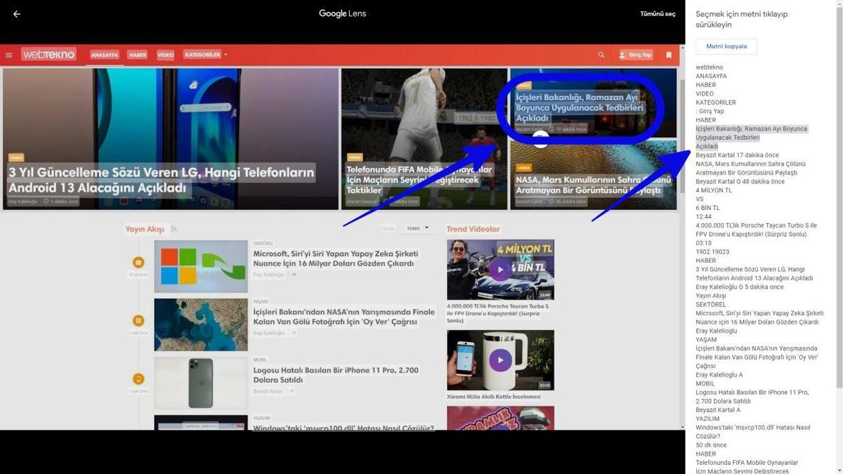Open the HABER menu item
The height and width of the screenshot is (474, 843).
[x=138, y=55]
